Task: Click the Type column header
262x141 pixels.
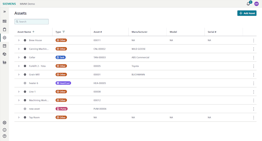Action: coord(58,32)
